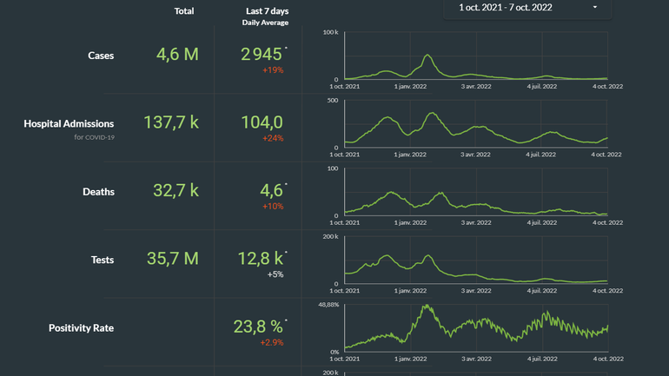This screenshot has width=669, height=376.
Task: Select the Hospital Admissions row label
Action: click(69, 123)
